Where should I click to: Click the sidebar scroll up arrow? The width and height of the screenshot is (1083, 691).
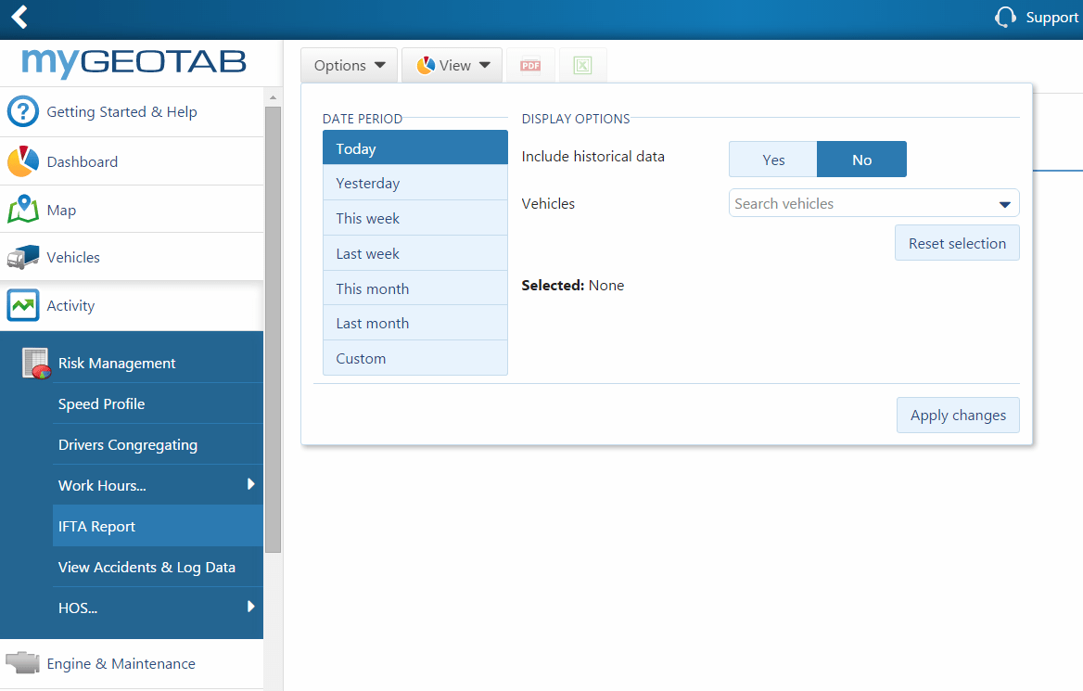click(x=273, y=97)
